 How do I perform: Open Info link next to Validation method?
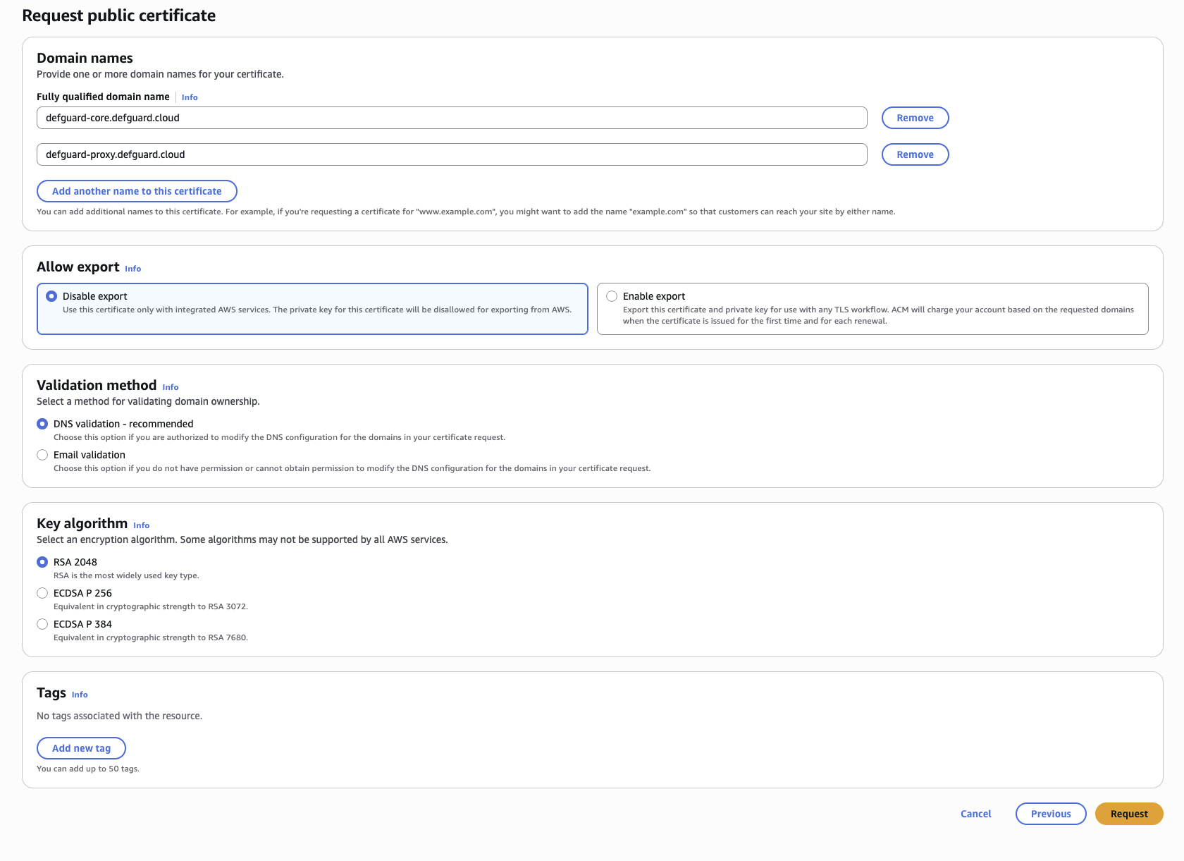click(171, 387)
